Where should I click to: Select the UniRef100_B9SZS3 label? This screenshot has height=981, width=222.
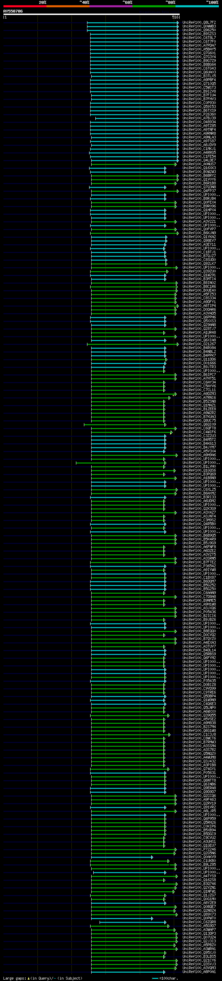(199, 34)
